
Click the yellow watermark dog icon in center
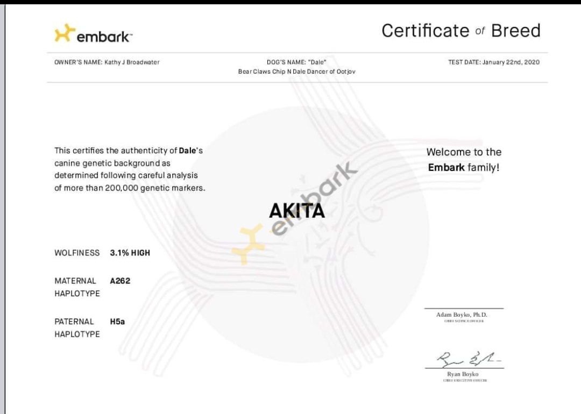click(249, 245)
